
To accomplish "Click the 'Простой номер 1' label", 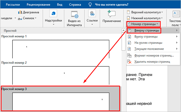I will pyautogui.click(x=14, y=36).
